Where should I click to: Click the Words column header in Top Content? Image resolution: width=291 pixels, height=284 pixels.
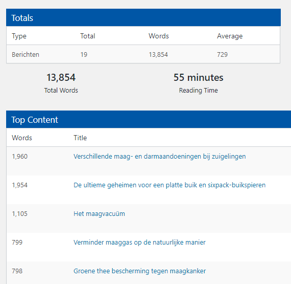point(22,138)
